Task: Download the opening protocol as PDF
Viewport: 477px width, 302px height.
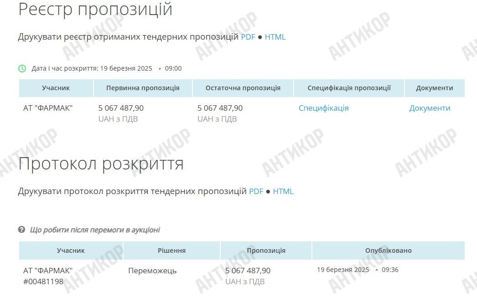Action: click(x=256, y=191)
